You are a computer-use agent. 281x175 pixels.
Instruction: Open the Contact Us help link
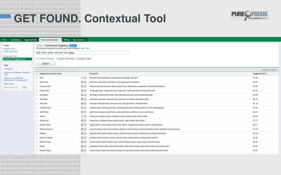(x=9, y=69)
